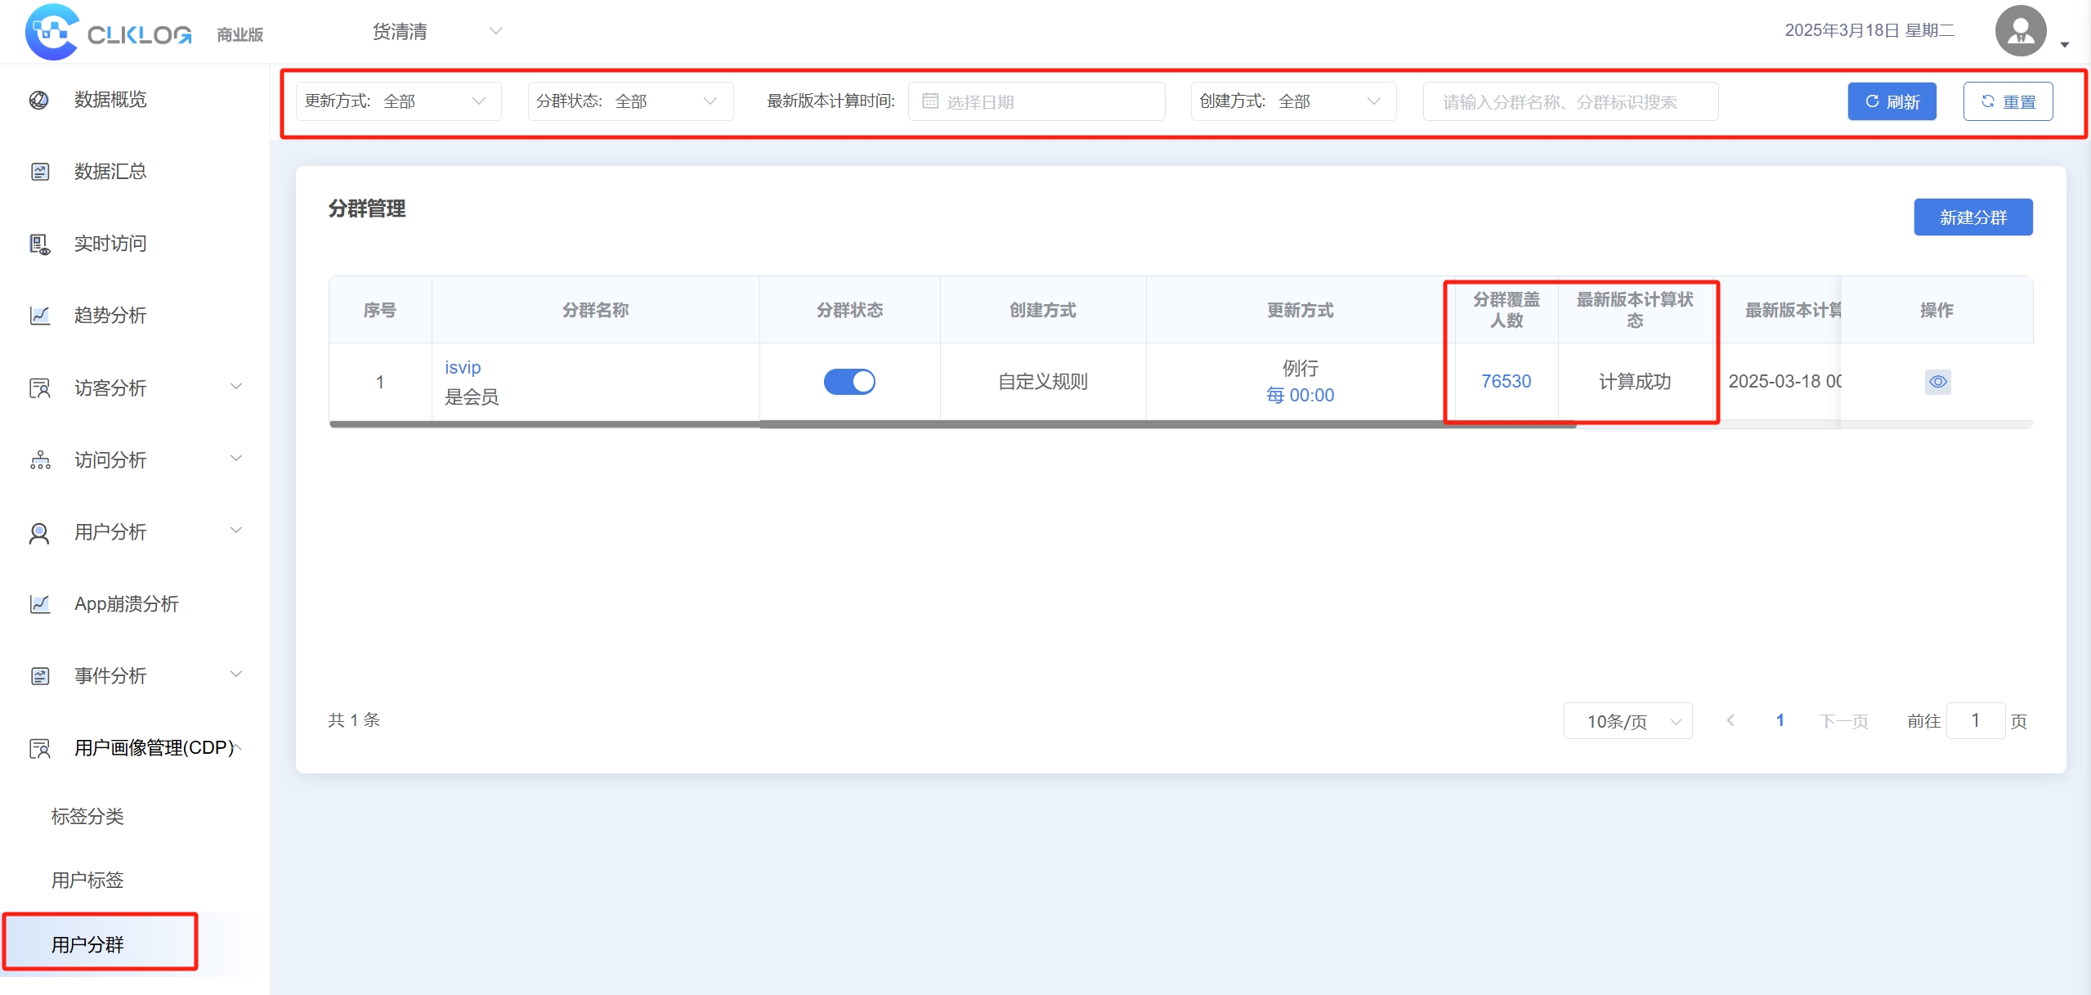Open user avatar account menu
This screenshot has width=2091, height=995.
(2020, 31)
